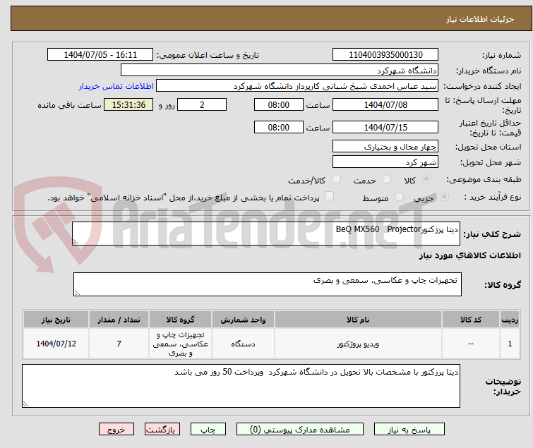The height and width of the screenshot is (448, 533).
Task: Click the اطلاعات کالاهای مورد نیاز section heading
Action: coord(469,255)
